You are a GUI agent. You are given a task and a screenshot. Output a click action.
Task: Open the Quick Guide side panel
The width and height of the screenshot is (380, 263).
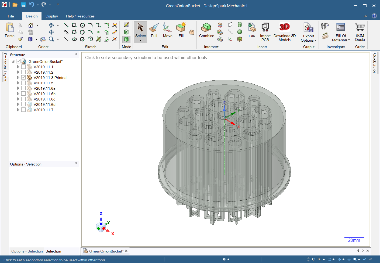375,63
